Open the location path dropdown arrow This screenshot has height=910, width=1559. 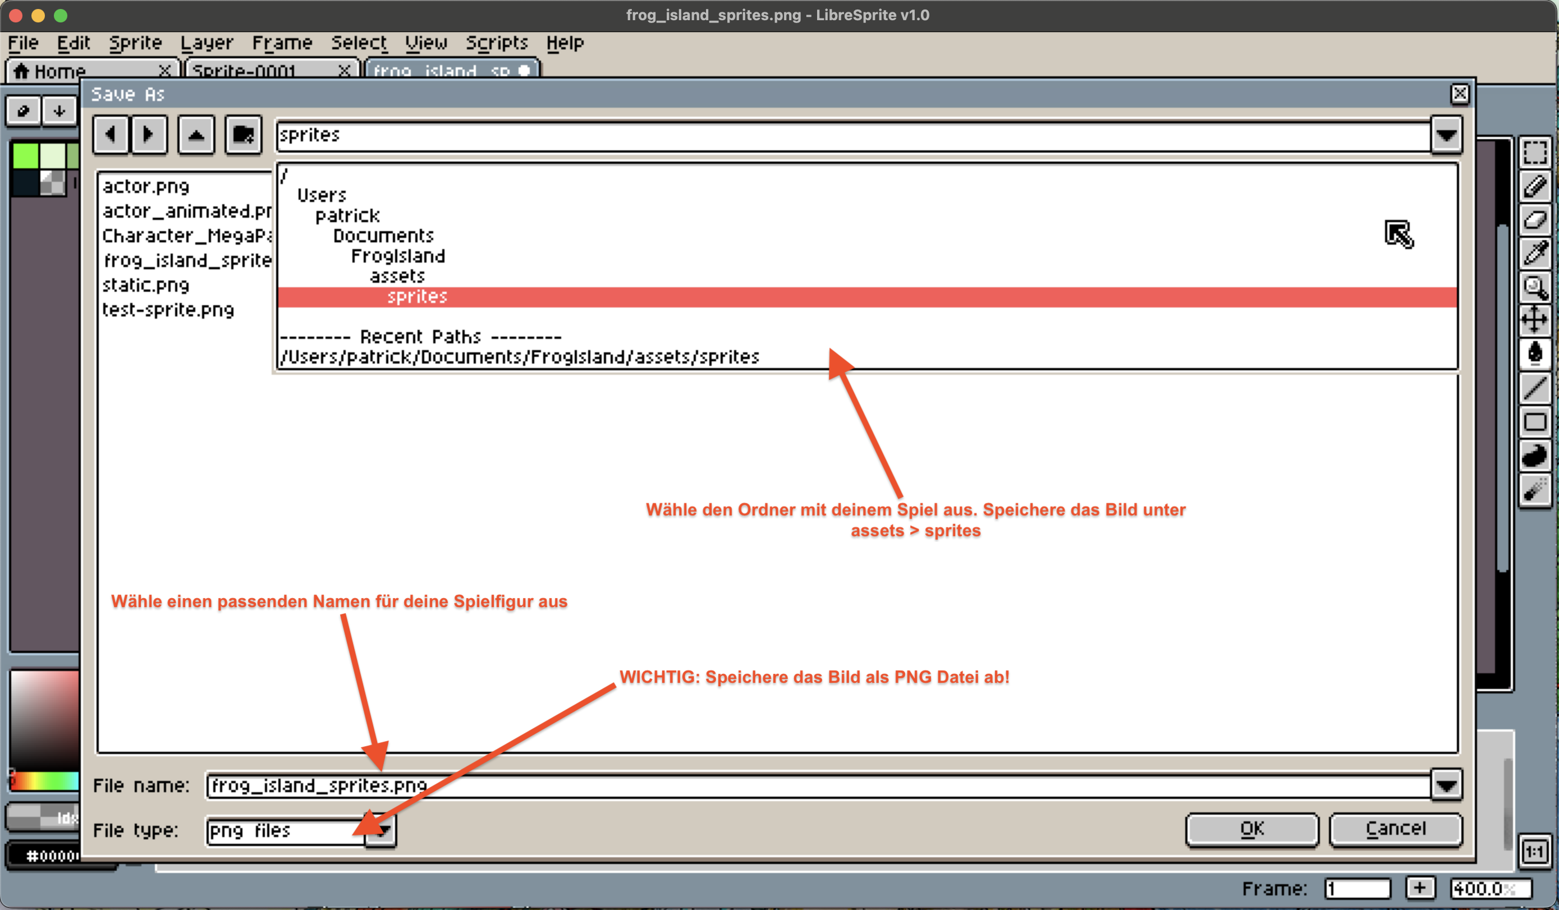(1446, 135)
